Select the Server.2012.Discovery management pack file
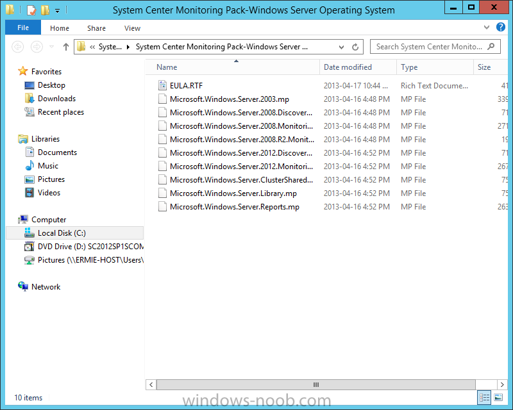This screenshot has width=513, height=410. [x=241, y=152]
